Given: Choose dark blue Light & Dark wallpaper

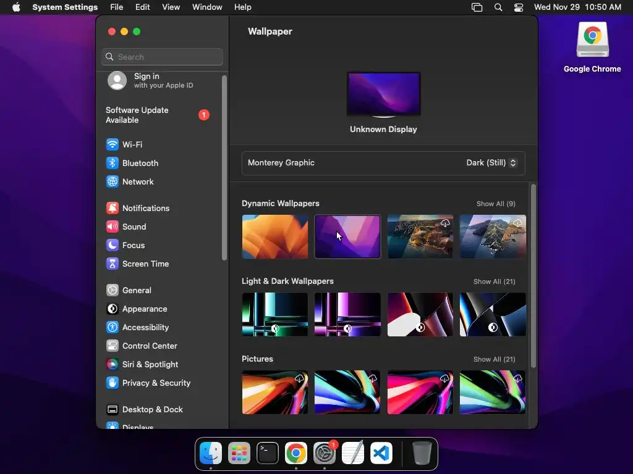Looking at the screenshot, I should coord(493,314).
